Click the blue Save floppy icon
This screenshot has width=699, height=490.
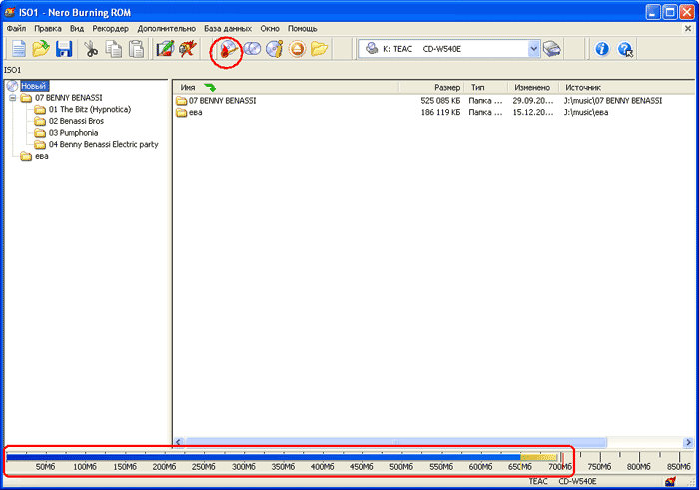[x=63, y=48]
